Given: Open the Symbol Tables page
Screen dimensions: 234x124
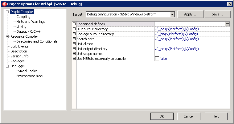Looking at the screenshot, I should 27,71.
